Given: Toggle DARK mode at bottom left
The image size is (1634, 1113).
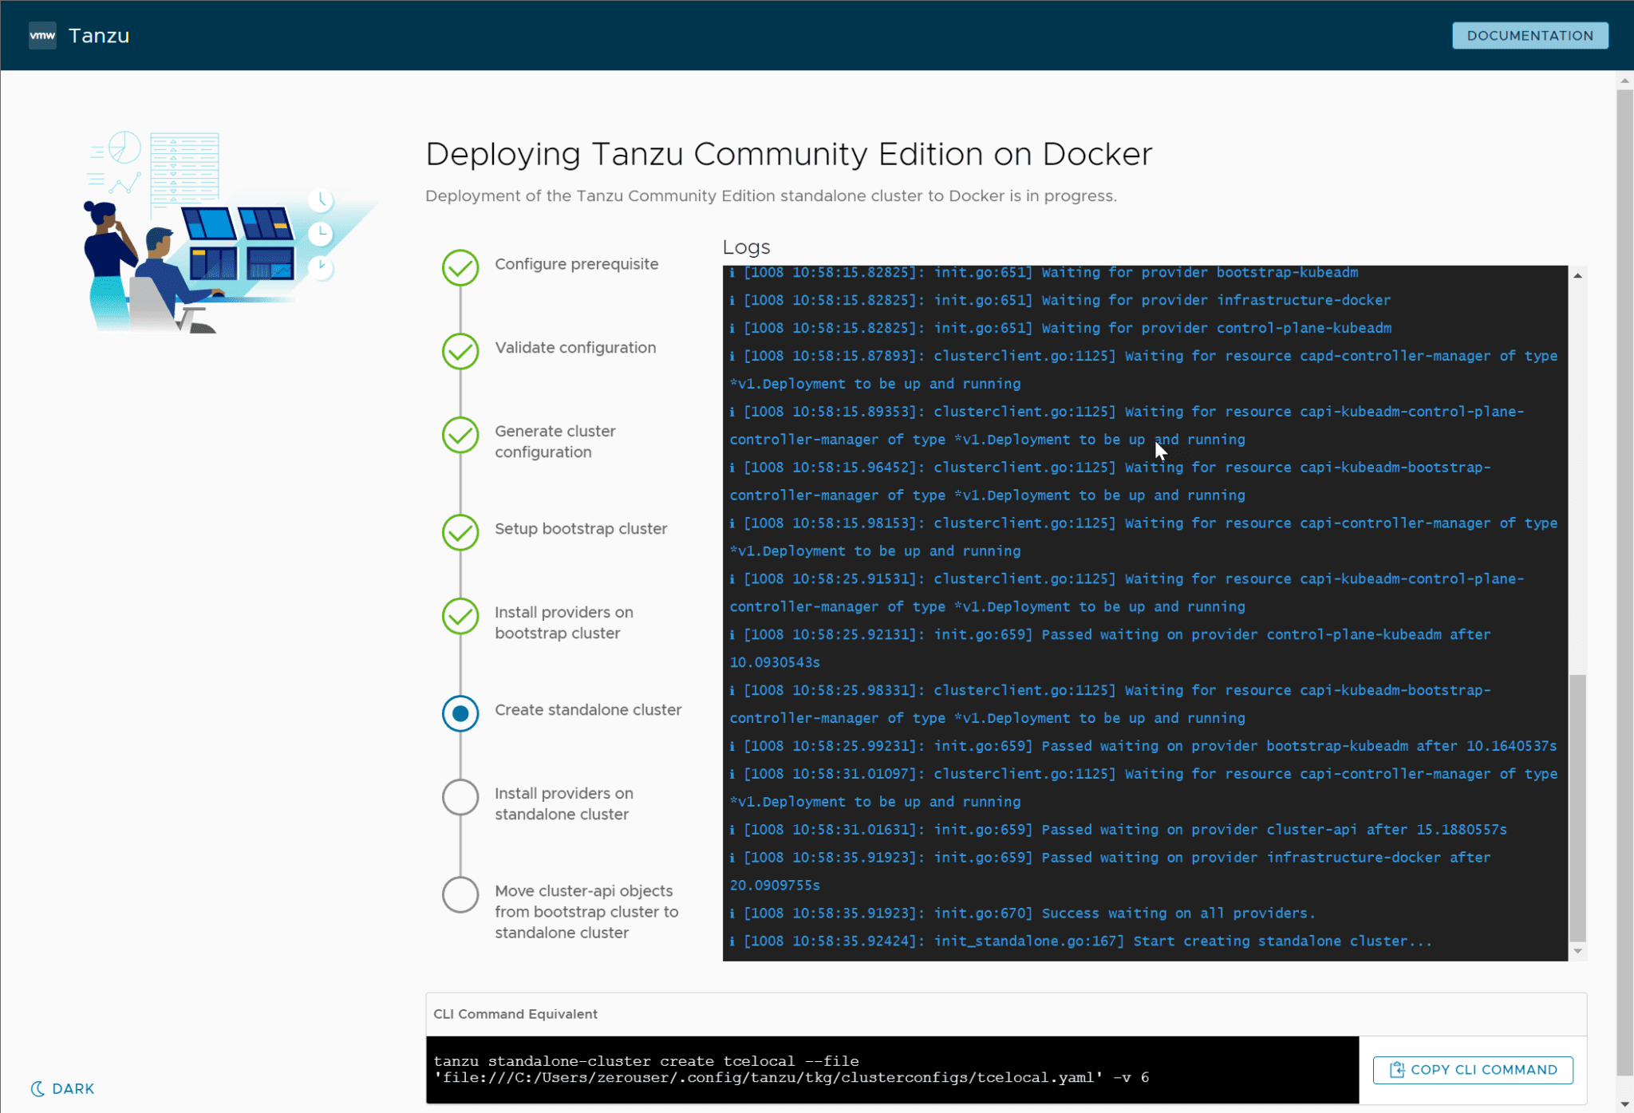Looking at the screenshot, I should [x=62, y=1087].
